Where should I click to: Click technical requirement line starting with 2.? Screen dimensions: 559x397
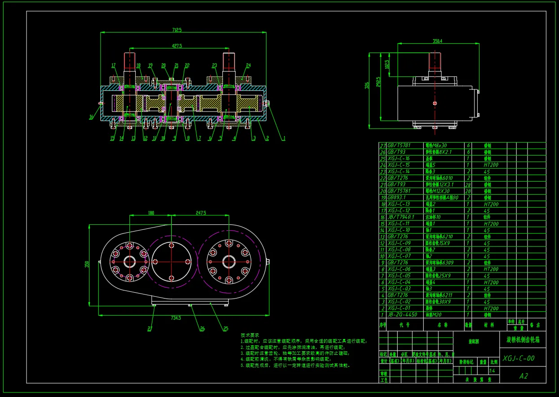click(x=292, y=348)
